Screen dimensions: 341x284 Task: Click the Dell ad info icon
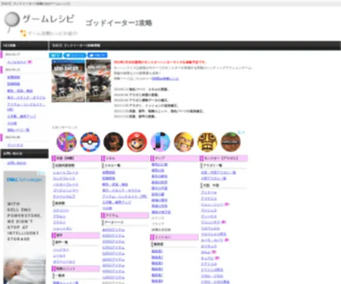tap(40, 173)
